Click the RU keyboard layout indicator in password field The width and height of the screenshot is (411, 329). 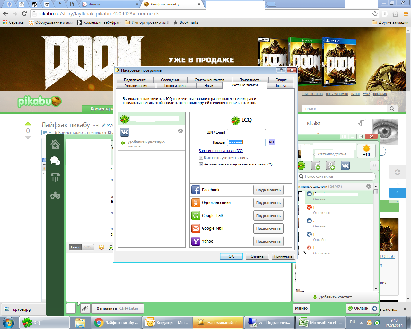tap(272, 142)
